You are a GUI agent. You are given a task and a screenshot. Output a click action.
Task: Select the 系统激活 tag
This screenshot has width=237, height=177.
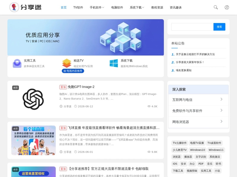click(214, 157)
